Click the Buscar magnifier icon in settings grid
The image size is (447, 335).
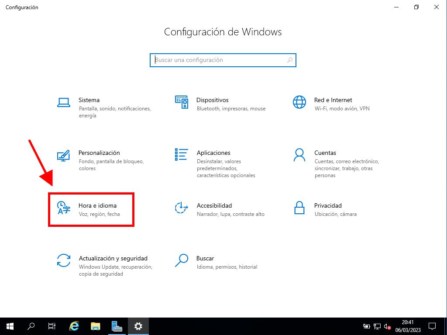click(x=181, y=260)
